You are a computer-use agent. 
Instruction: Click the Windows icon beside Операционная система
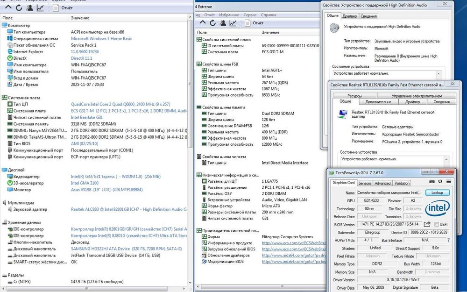(x=10, y=38)
